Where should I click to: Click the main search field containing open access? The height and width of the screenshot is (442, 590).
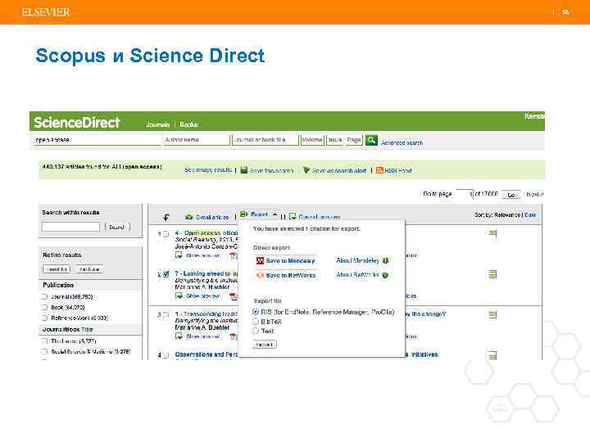(x=98, y=140)
